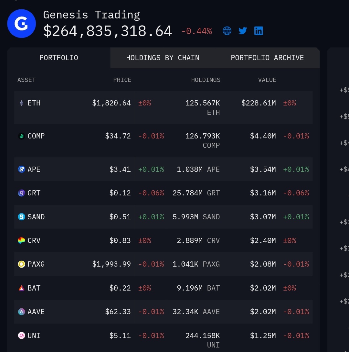Sort by the HOLDINGS column header
Image resolution: width=349 pixels, height=352 pixels.
coord(206,80)
